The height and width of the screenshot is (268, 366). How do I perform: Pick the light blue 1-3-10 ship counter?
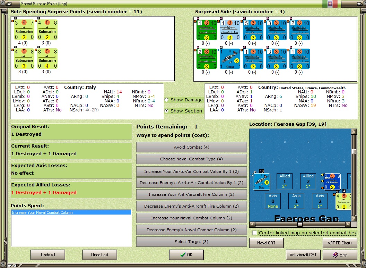pos(230,30)
